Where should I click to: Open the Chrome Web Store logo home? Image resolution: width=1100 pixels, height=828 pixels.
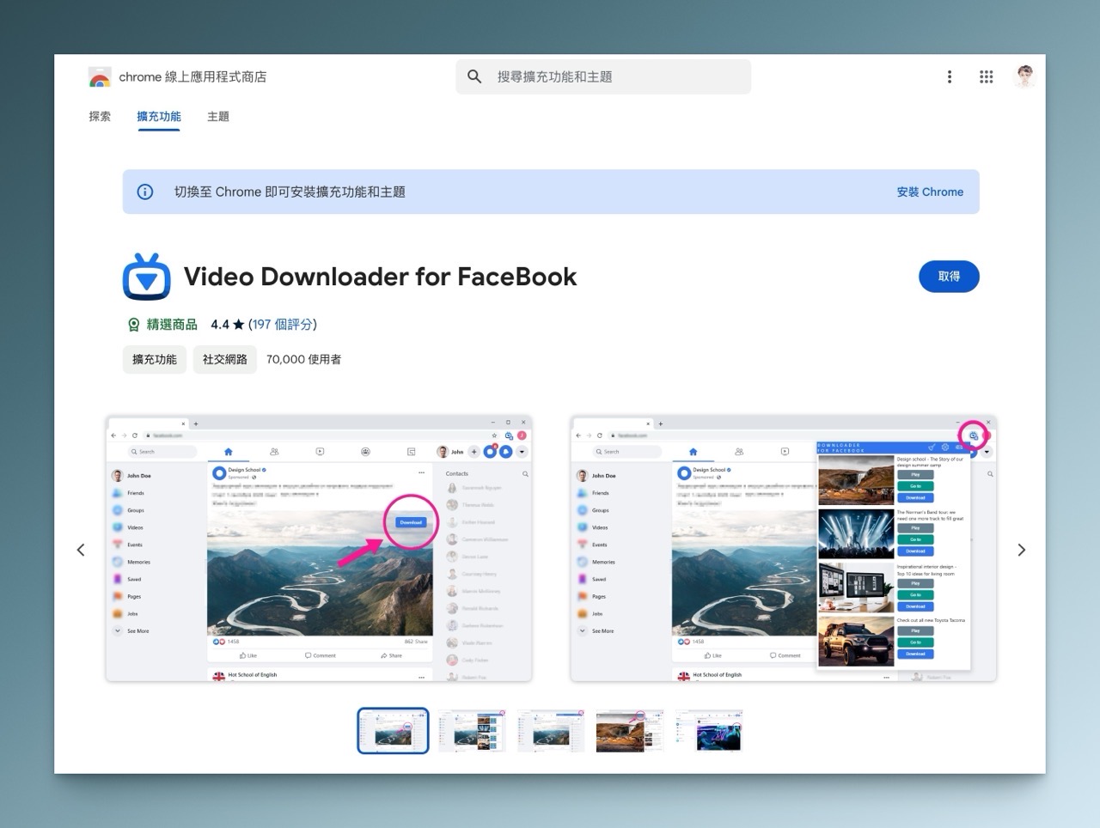click(100, 77)
